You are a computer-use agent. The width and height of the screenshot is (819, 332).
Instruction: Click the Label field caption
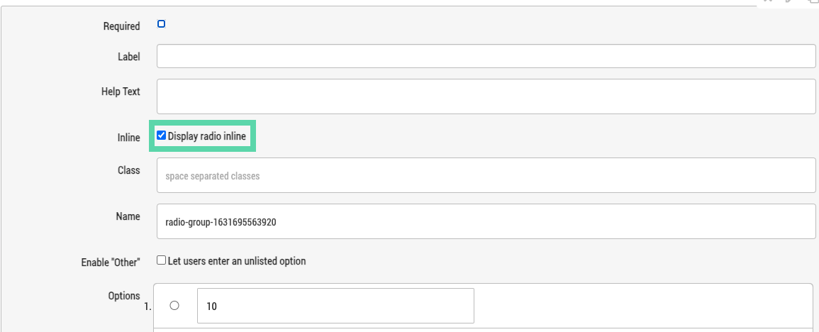click(129, 57)
